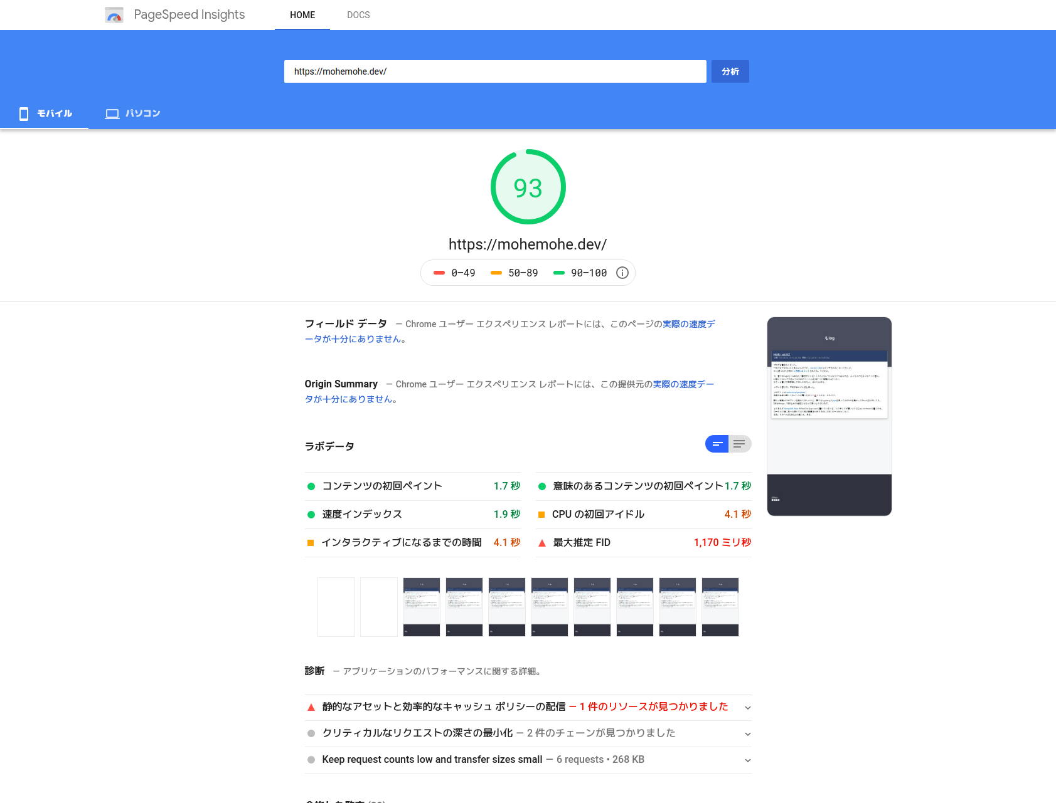Switch to the パソコン tab
The image size is (1056, 803).
pos(132,113)
